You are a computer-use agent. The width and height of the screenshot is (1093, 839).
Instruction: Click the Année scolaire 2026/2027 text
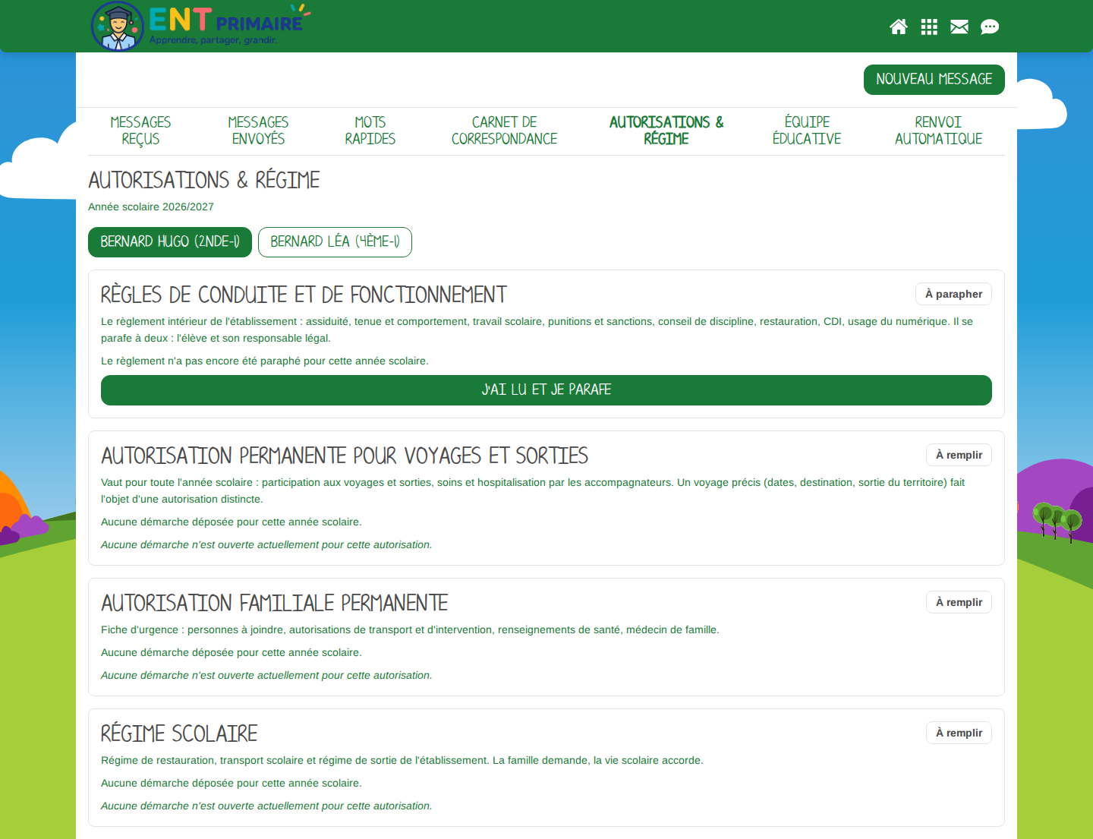(151, 207)
